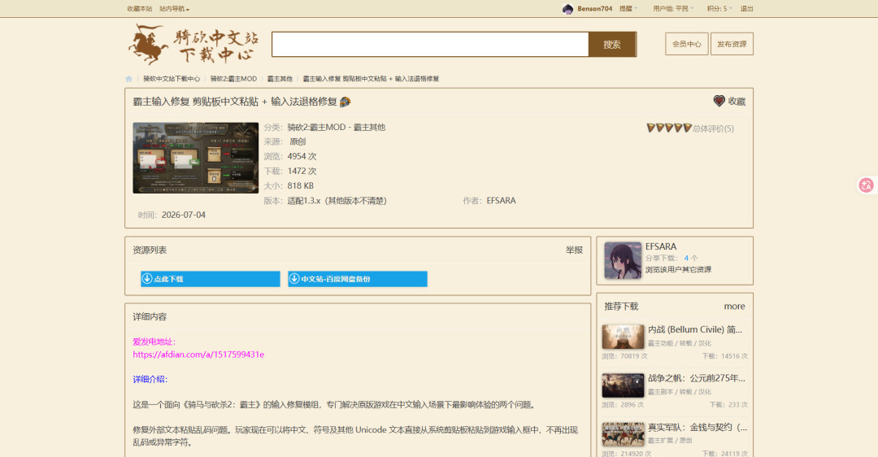Click the author value EFSARA in details

point(501,201)
